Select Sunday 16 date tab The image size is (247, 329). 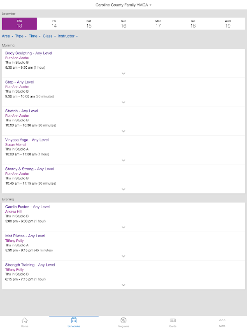tap(123, 24)
